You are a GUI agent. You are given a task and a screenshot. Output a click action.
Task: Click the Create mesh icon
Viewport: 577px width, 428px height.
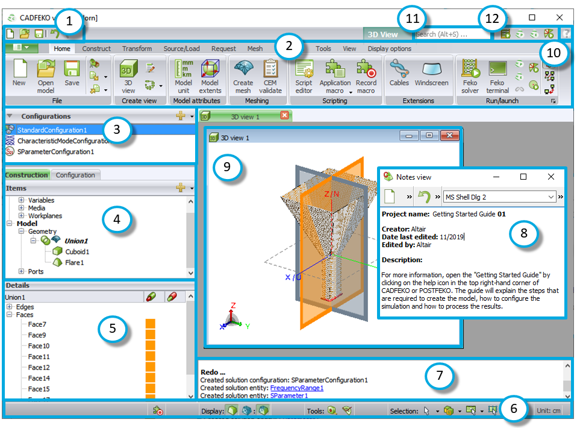[243, 71]
